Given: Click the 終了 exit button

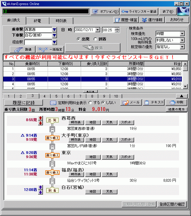Looking at the screenshot, I should (168, 12).
